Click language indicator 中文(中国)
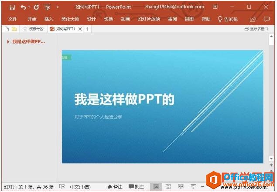 pos(80,187)
